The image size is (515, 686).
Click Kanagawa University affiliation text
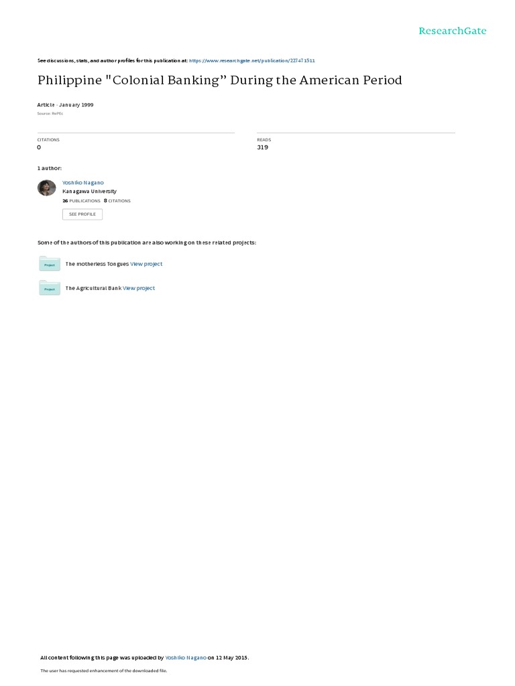(89, 192)
